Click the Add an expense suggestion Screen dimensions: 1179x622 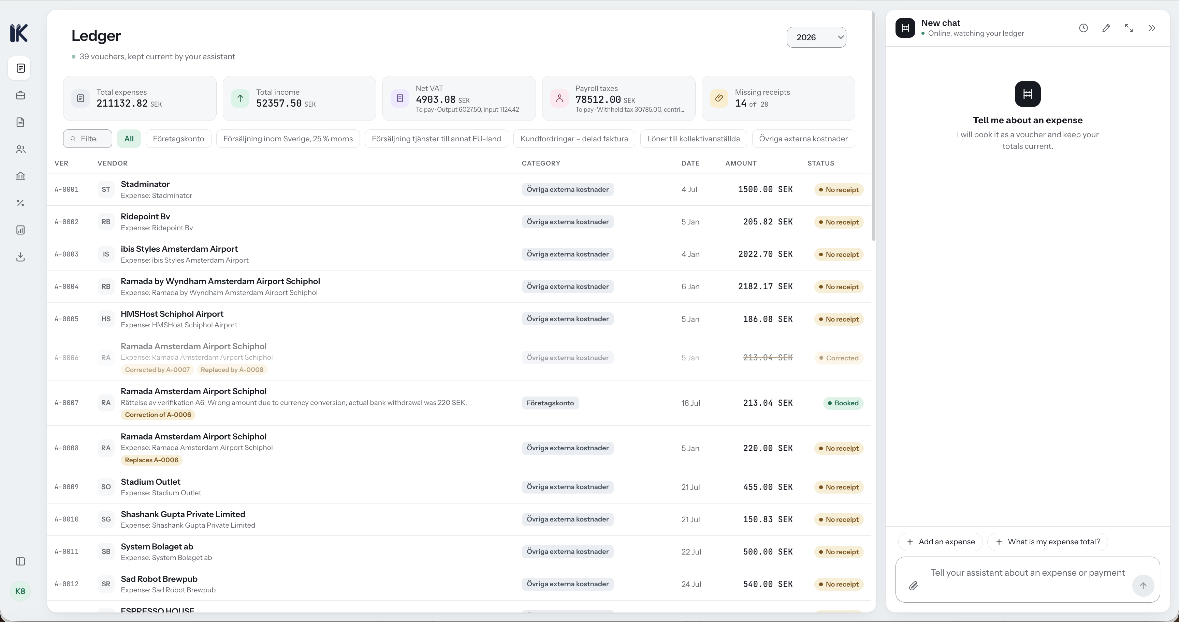click(941, 542)
